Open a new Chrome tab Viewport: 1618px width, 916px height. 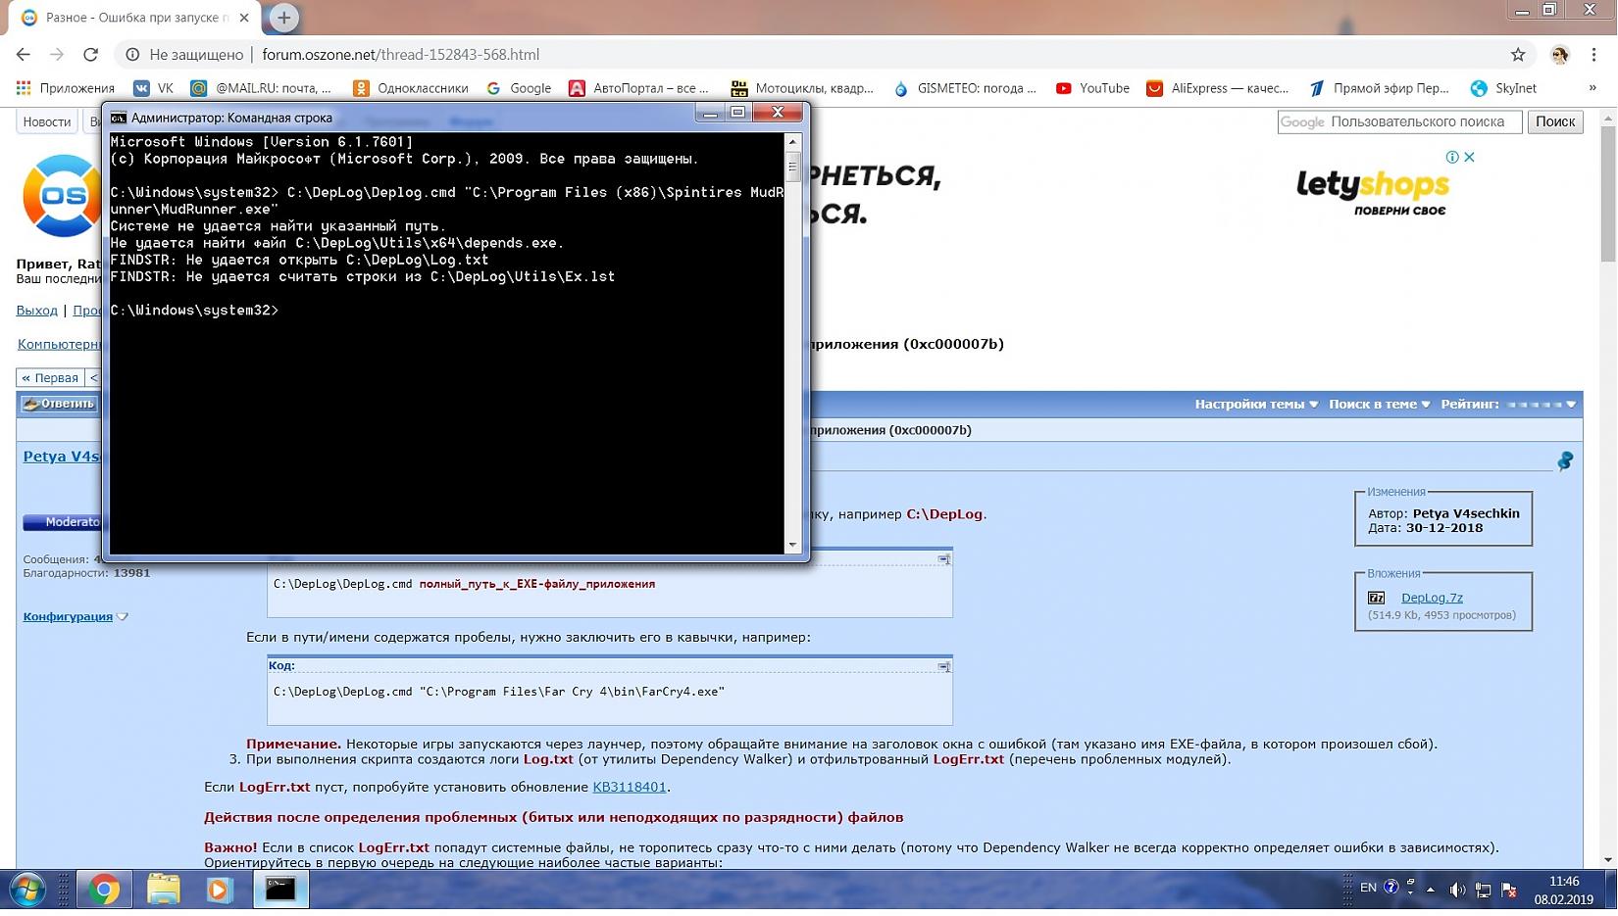(x=283, y=18)
